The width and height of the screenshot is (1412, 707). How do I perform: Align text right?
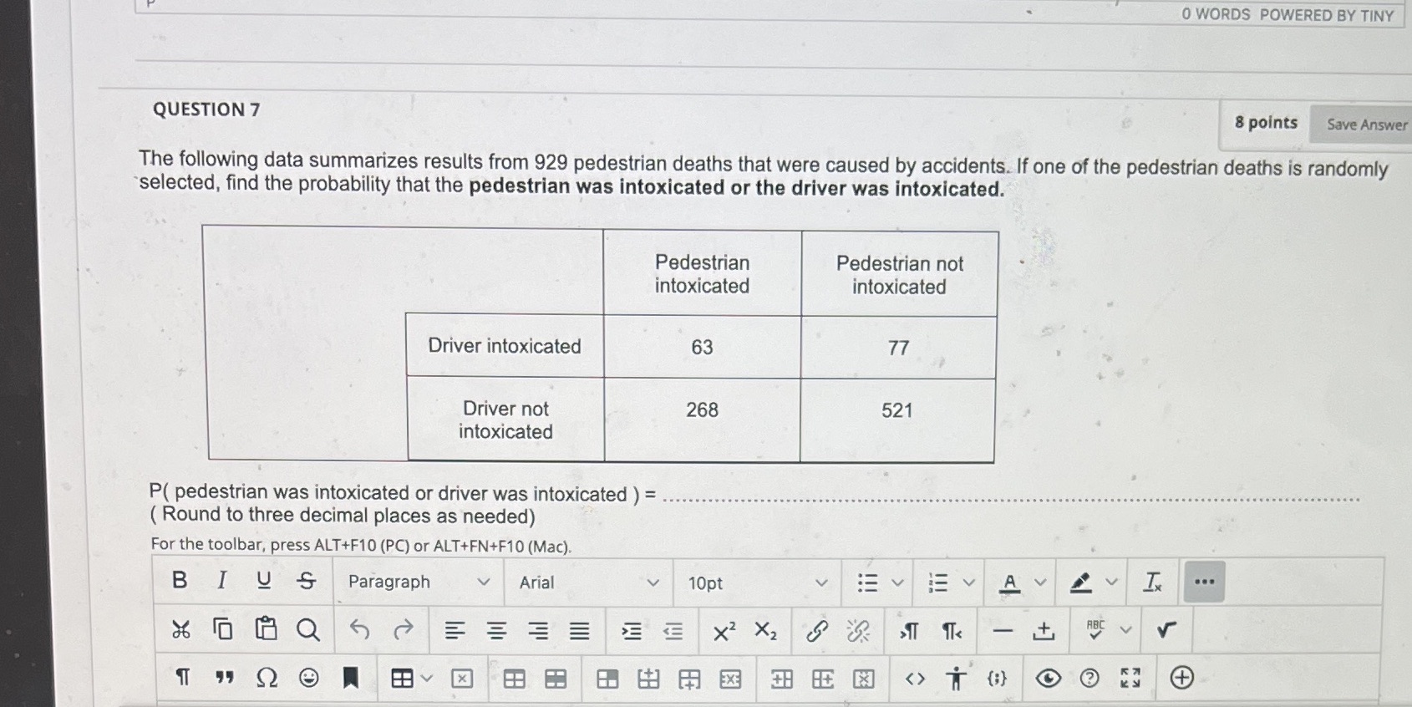[538, 631]
